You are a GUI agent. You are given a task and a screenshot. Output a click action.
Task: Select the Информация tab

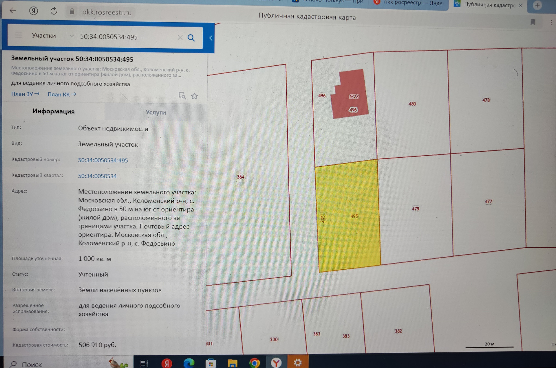coord(54,111)
